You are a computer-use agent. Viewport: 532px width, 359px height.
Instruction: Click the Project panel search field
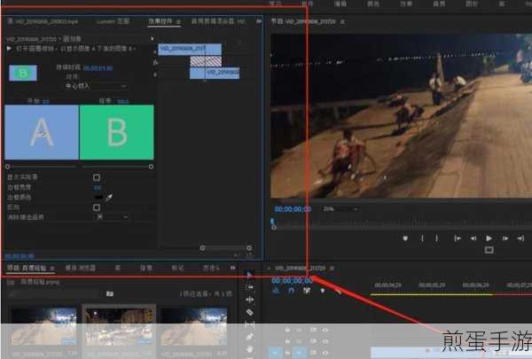point(53,294)
